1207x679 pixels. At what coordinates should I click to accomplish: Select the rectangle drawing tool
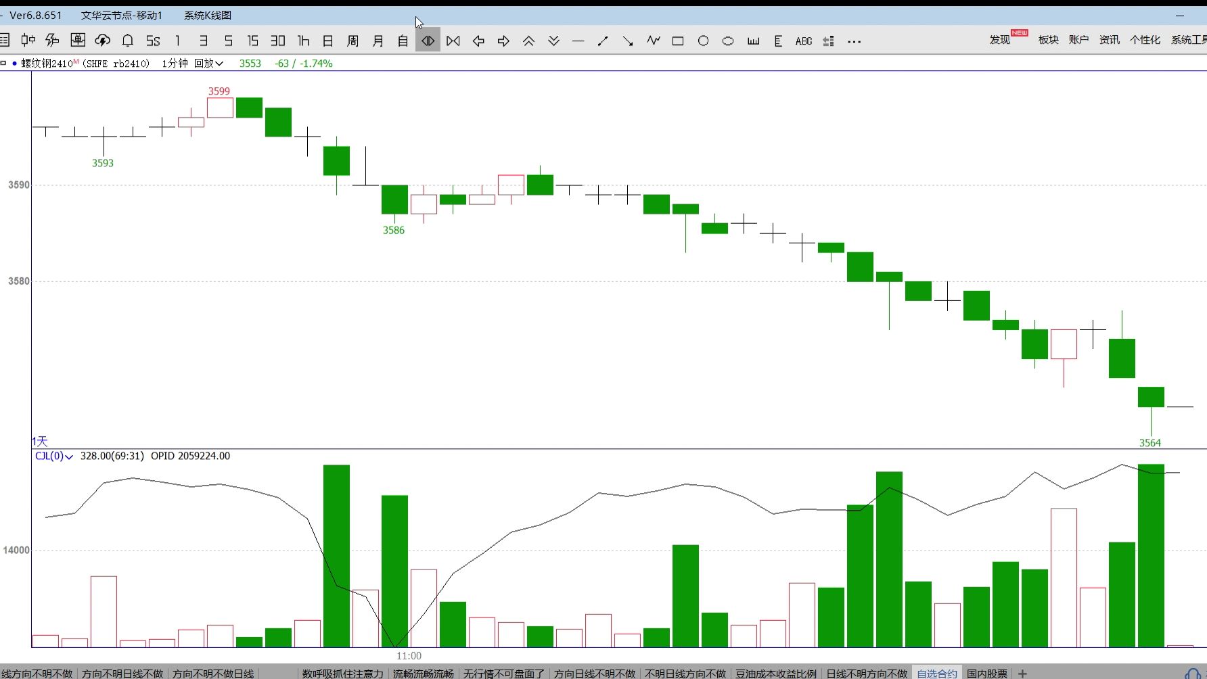[677, 41]
